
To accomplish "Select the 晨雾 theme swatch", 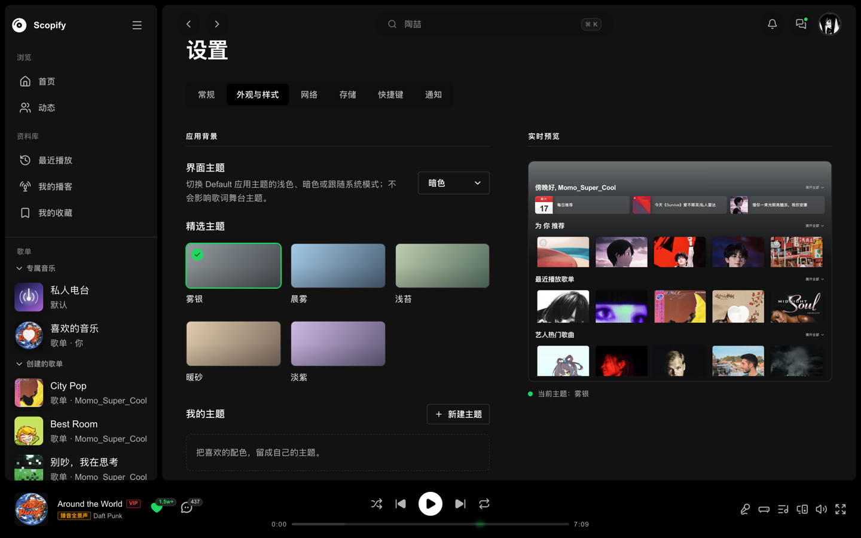I will point(338,265).
